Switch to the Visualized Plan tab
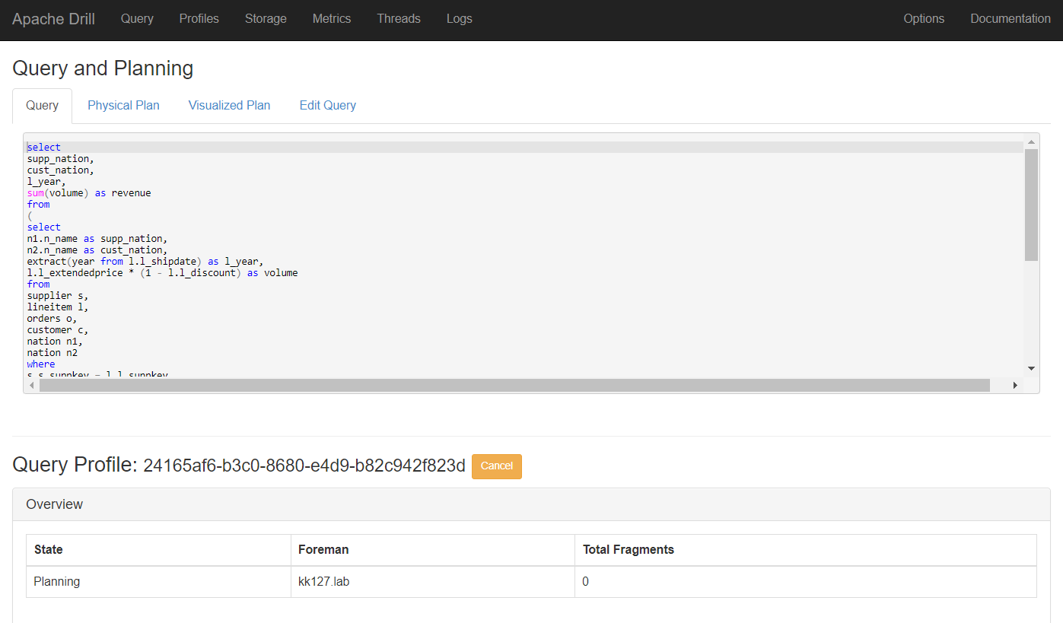1063x623 pixels. coord(229,106)
